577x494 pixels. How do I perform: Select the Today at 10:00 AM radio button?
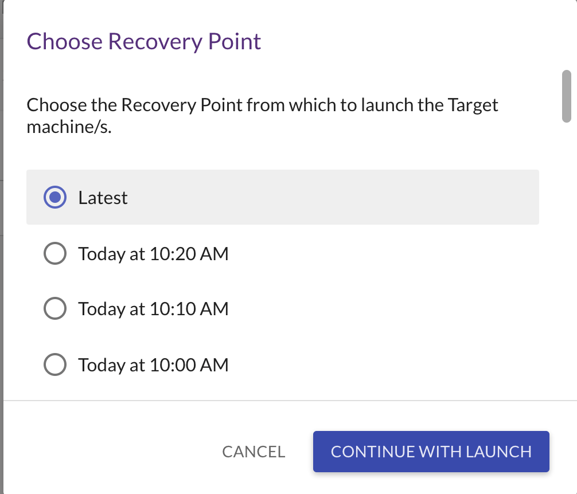click(x=54, y=364)
